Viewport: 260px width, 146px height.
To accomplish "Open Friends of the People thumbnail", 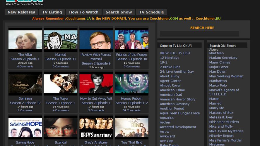I will [x=132, y=40].
